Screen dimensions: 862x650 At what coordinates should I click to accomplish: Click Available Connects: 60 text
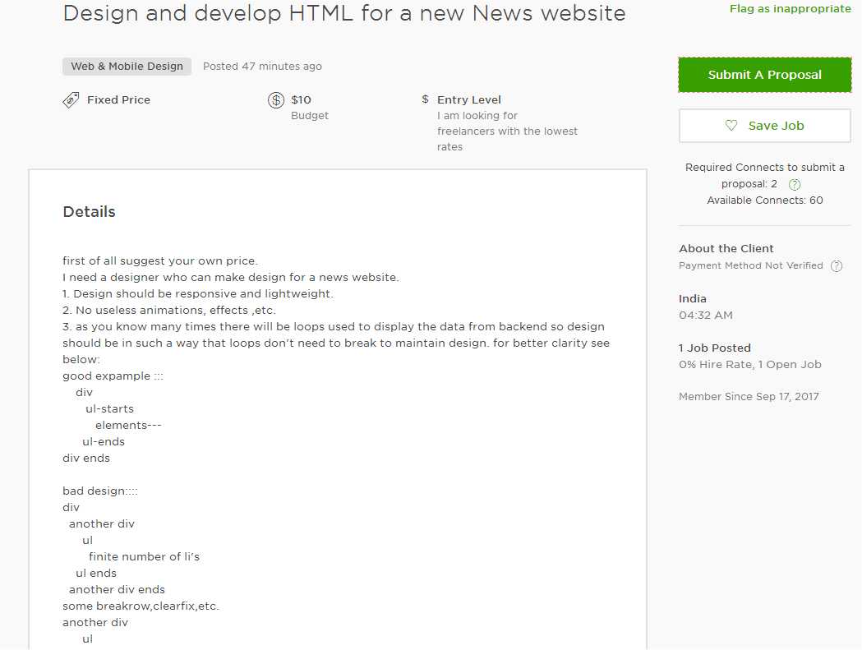pyautogui.click(x=764, y=200)
